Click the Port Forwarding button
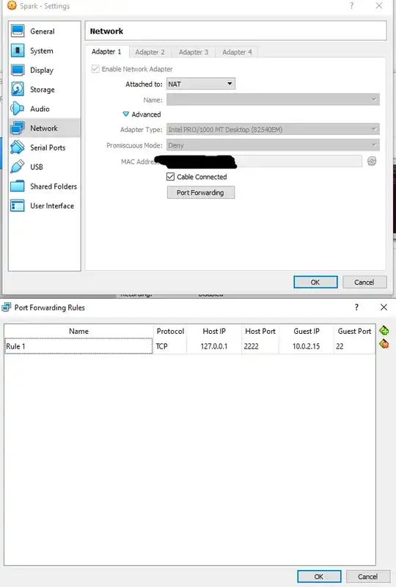Image resolution: width=396 pixels, height=587 pixels. coord(201,192)
